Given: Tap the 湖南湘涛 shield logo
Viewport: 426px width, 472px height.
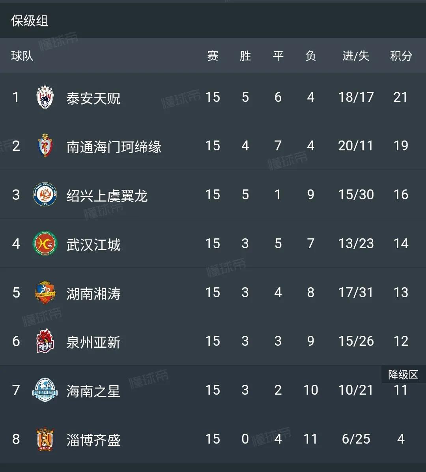Looking at the screenshot, I should click(x=45, y=292).
